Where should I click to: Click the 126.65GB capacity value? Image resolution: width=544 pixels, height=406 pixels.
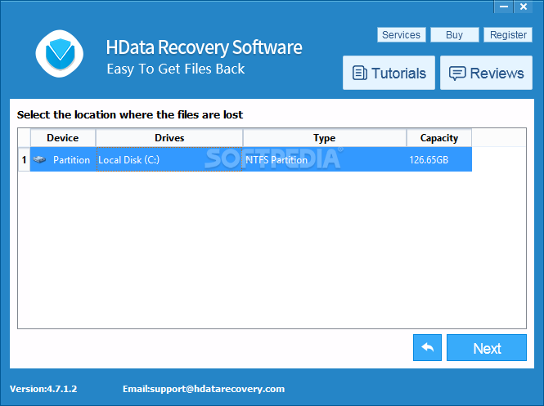pyautogui.click(x=429, y=159)
